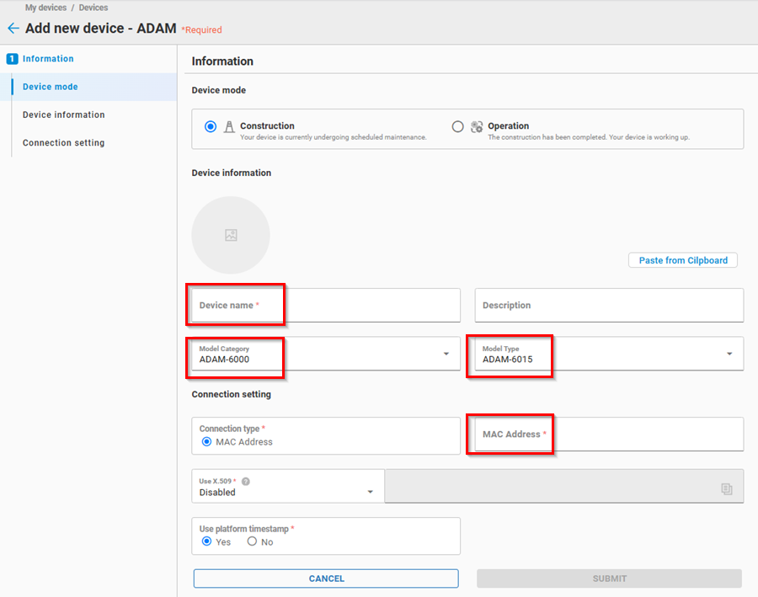This screenshot has height=597, width=758.
Task: Click Paste from Clipboard button
Action: pos(682,260)
